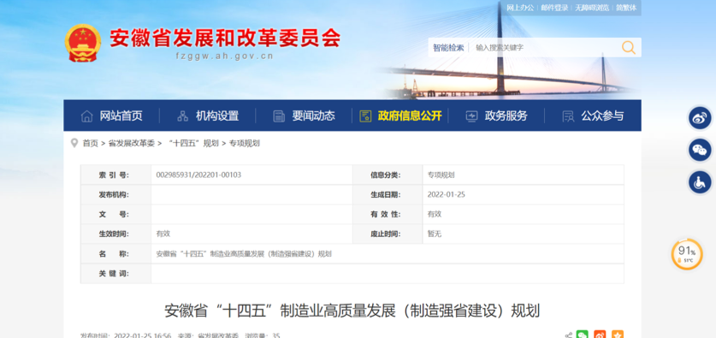
Task: Click the large article headline text
Action: 352,311
